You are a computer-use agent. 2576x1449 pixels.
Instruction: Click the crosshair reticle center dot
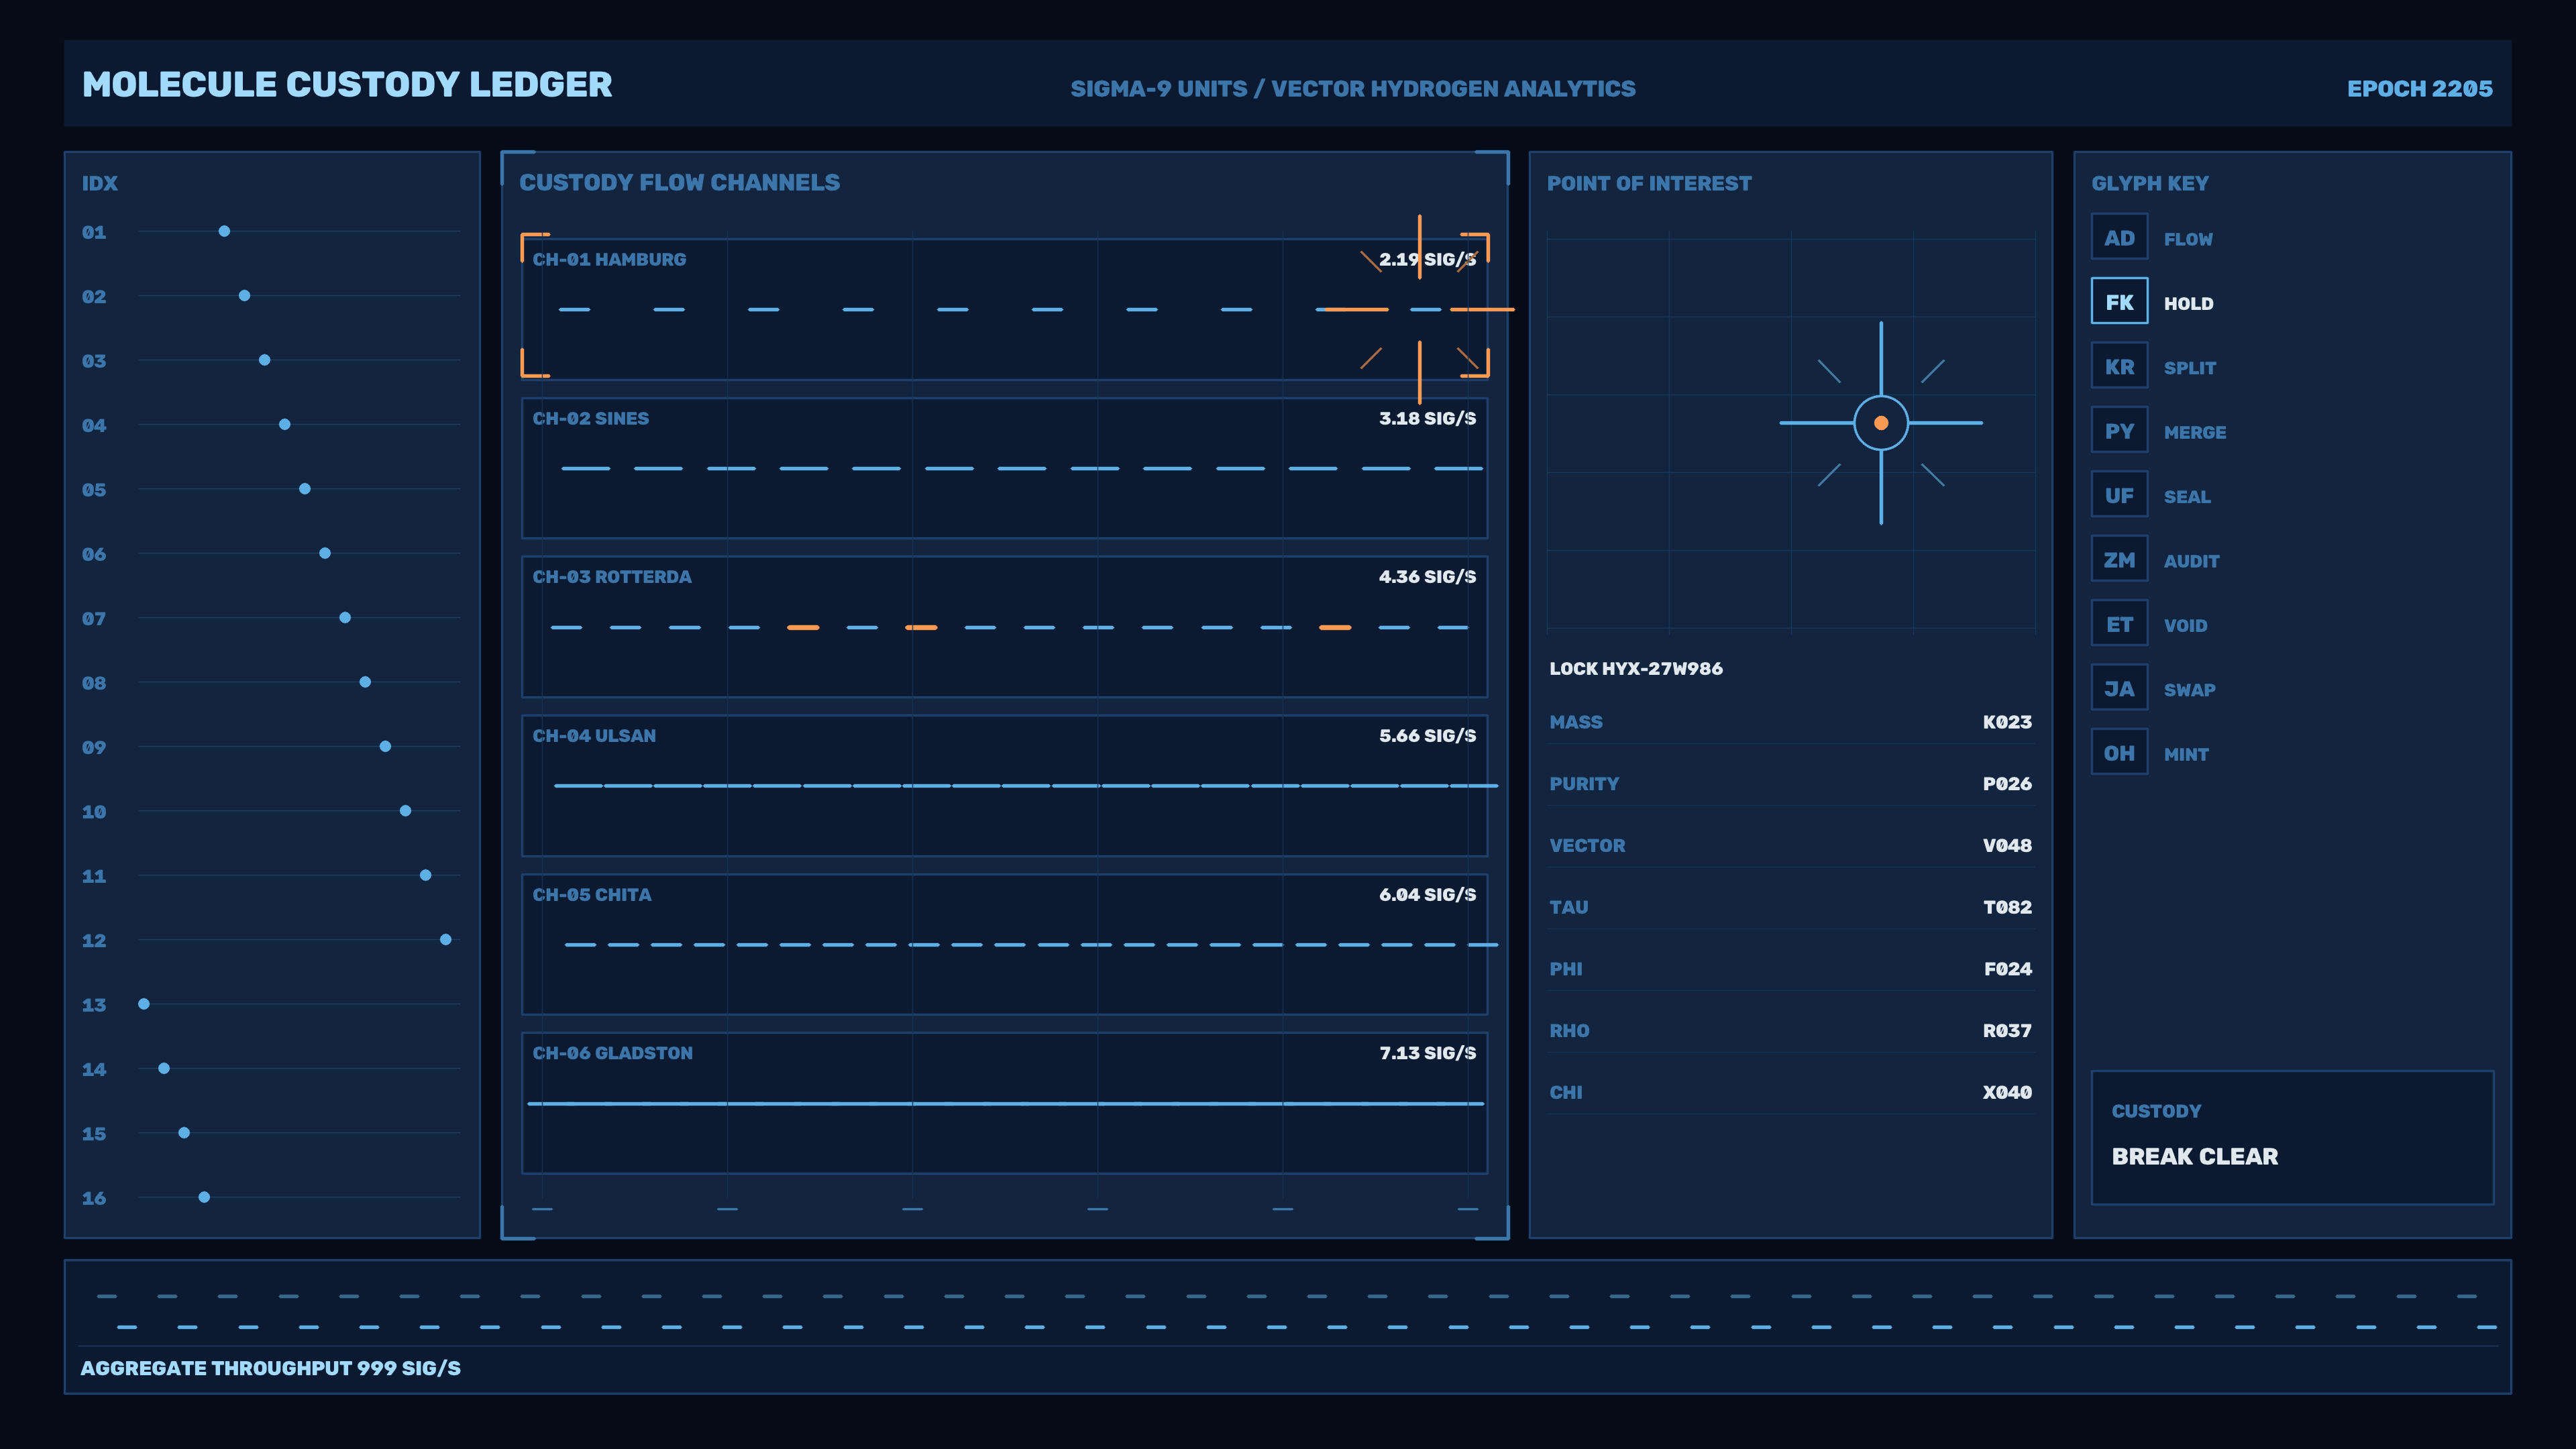coord(1881,423)
